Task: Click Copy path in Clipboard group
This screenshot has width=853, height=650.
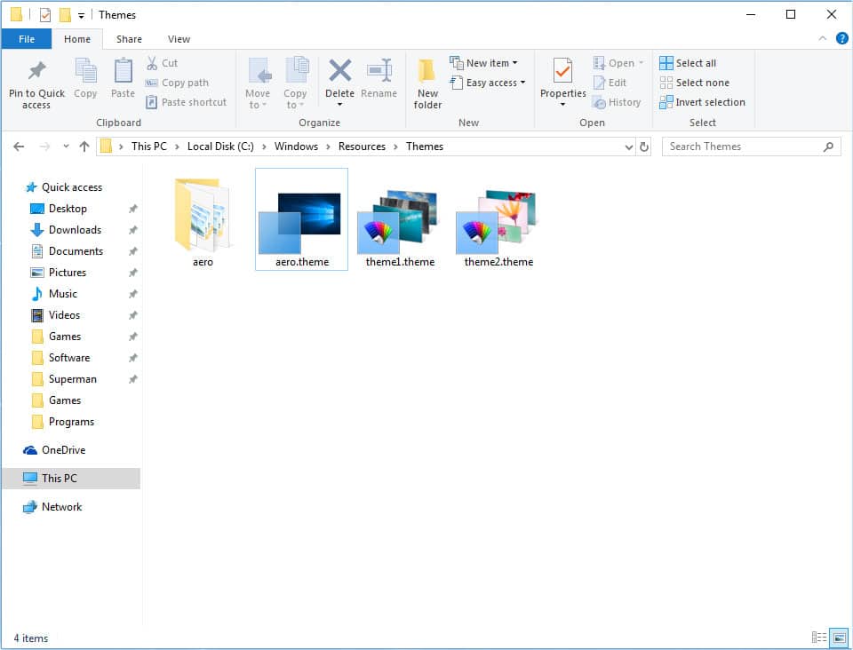Action: tap(177, 83)
